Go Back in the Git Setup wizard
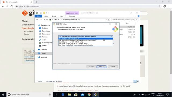This screenshot has width=172, height=97. 91,67
